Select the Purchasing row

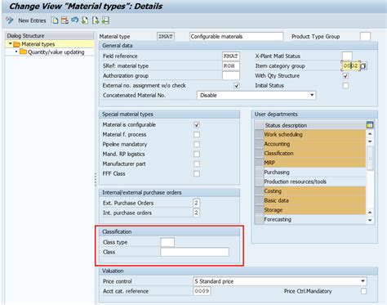click(x=314, y=173)
